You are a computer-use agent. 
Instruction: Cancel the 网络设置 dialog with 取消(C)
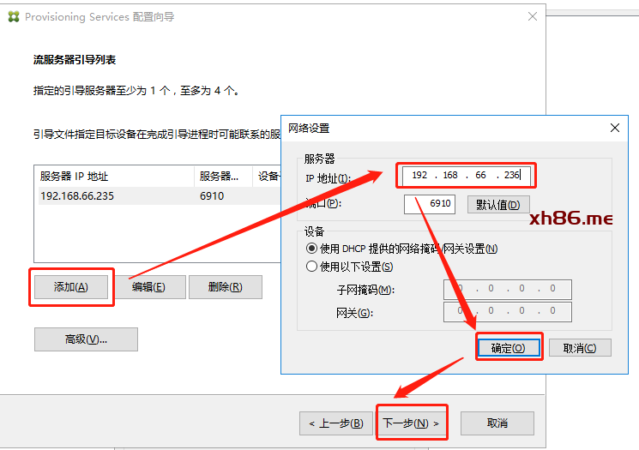(x=580, y=347)
